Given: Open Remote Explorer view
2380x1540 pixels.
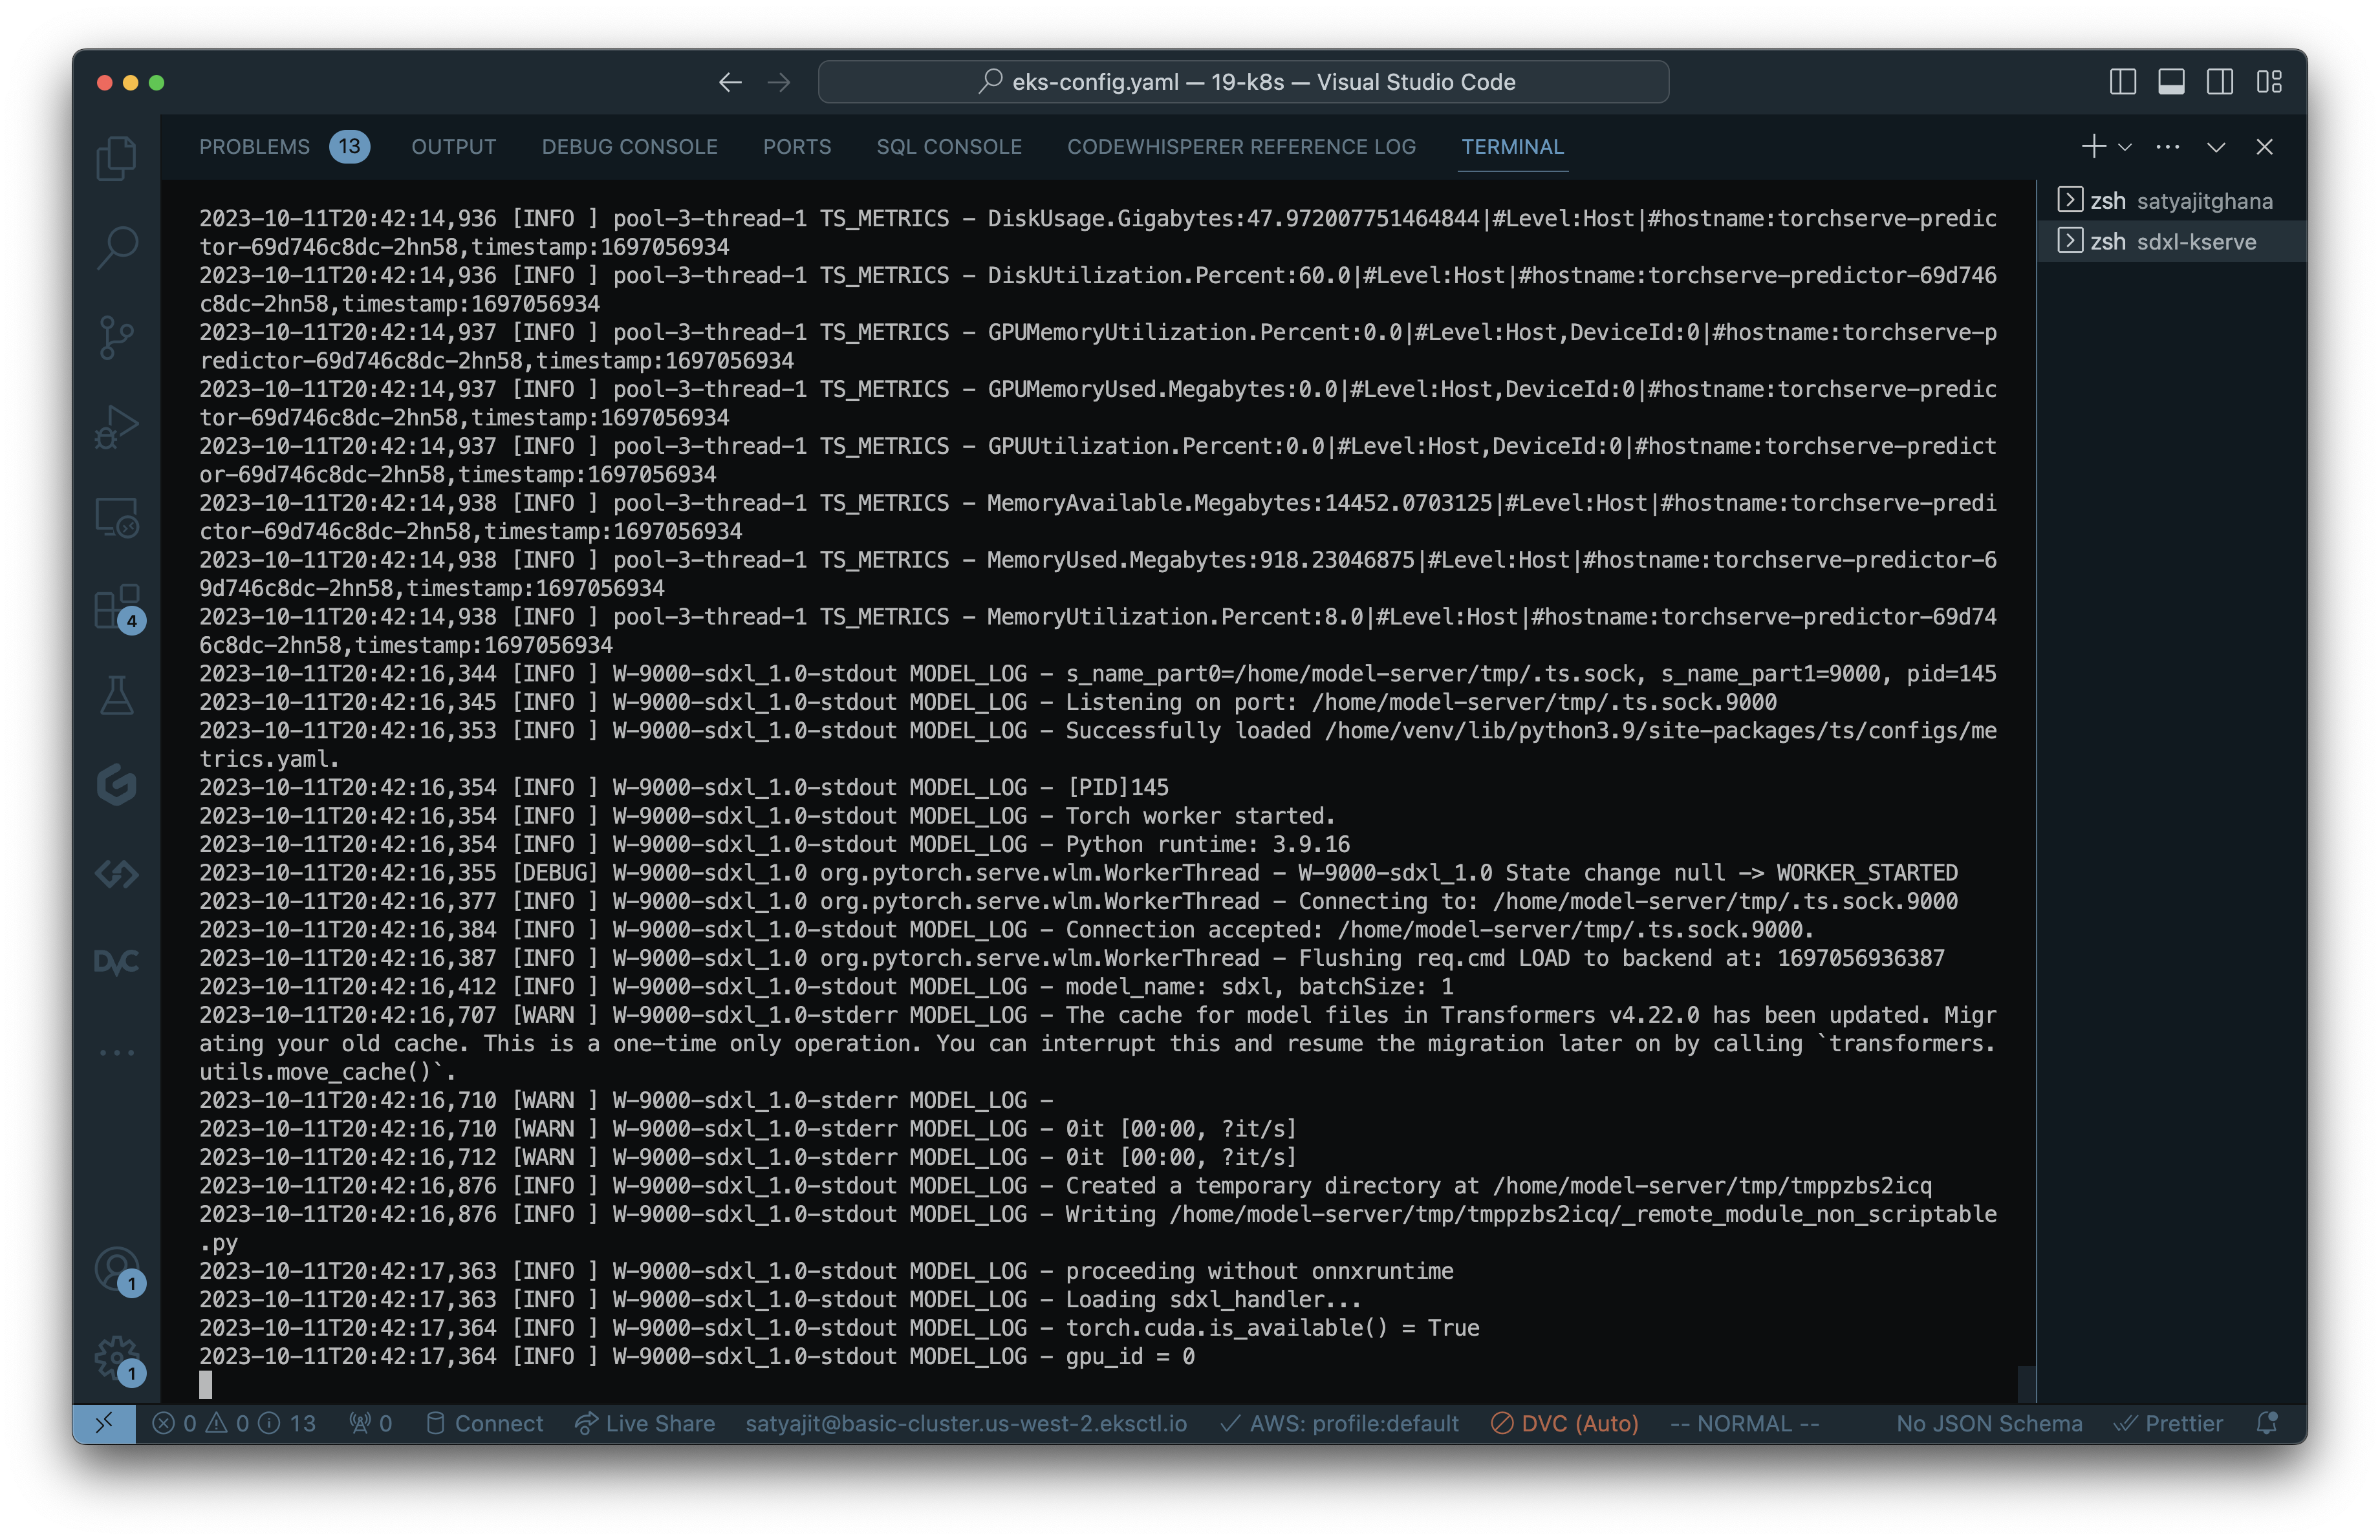Looking at the screenshot, I should pyautogui.click(x=116, y=517).
